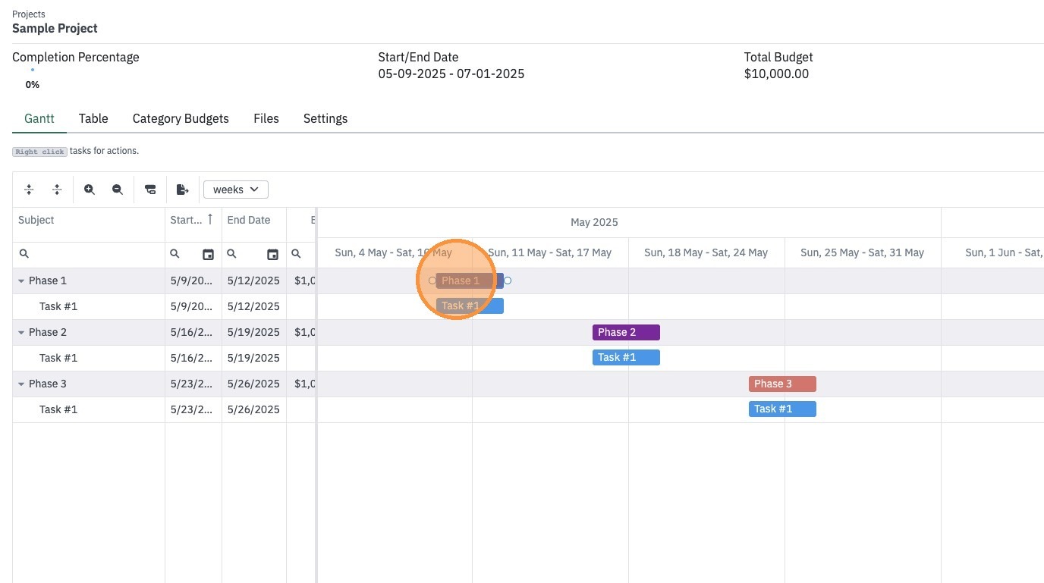Click the End Date filter input field

click(253, 255)
